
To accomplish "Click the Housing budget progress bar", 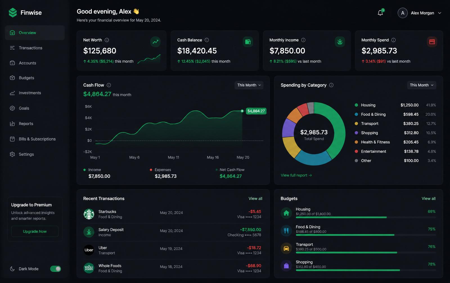I will (366, 217).
